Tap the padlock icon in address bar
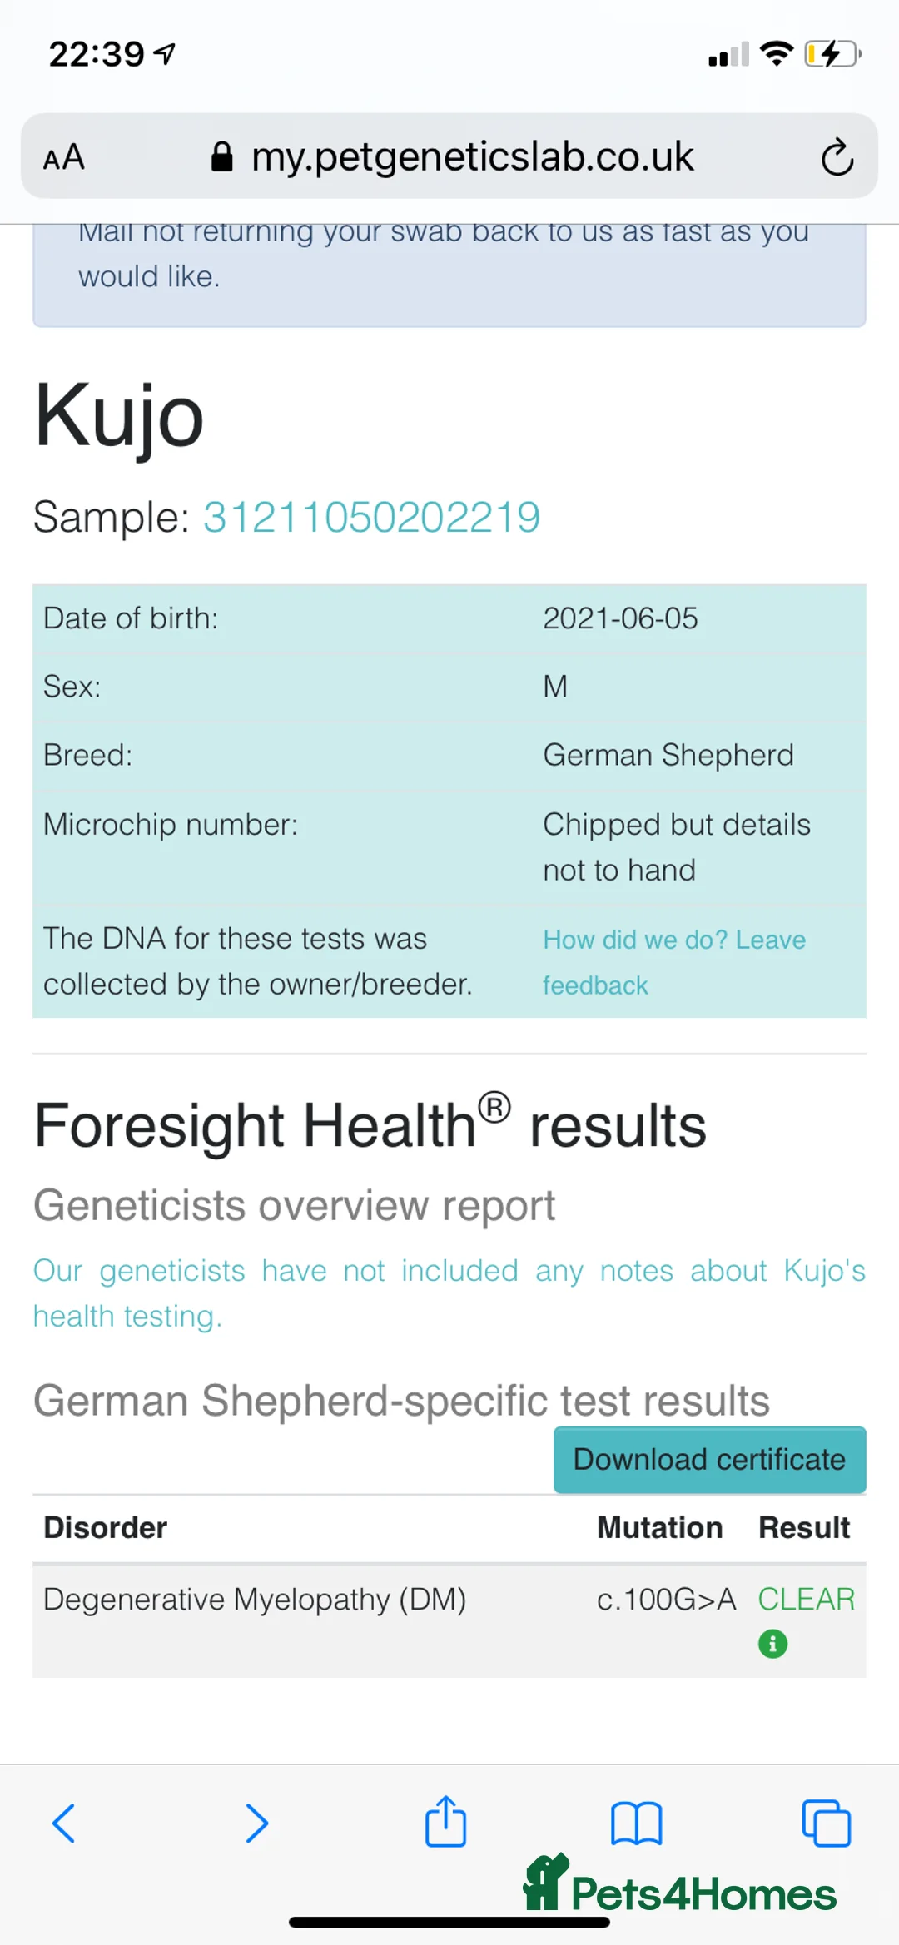Viewport: 899px width, 1945px height. pyautogui.click(x=221, y=156)
